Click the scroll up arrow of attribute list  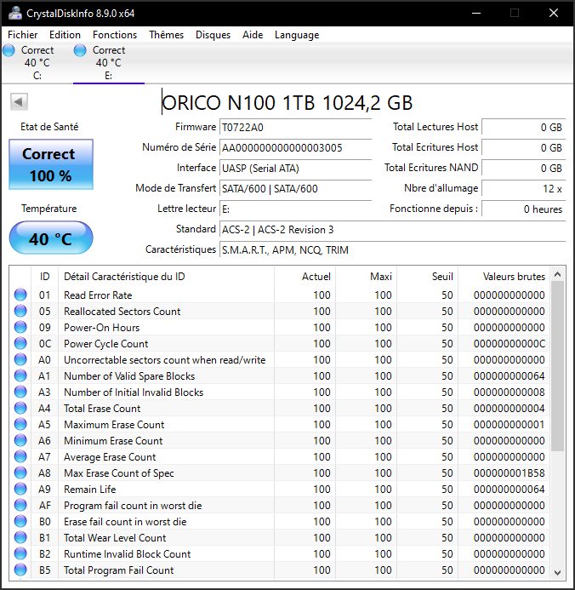point(558,276)
